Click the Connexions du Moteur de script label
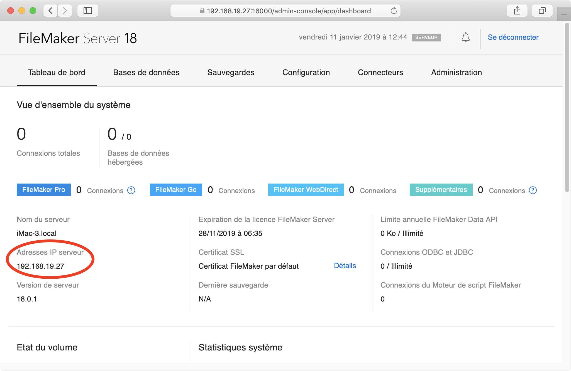This screenshot has height=371, width=571. [451, 285]
